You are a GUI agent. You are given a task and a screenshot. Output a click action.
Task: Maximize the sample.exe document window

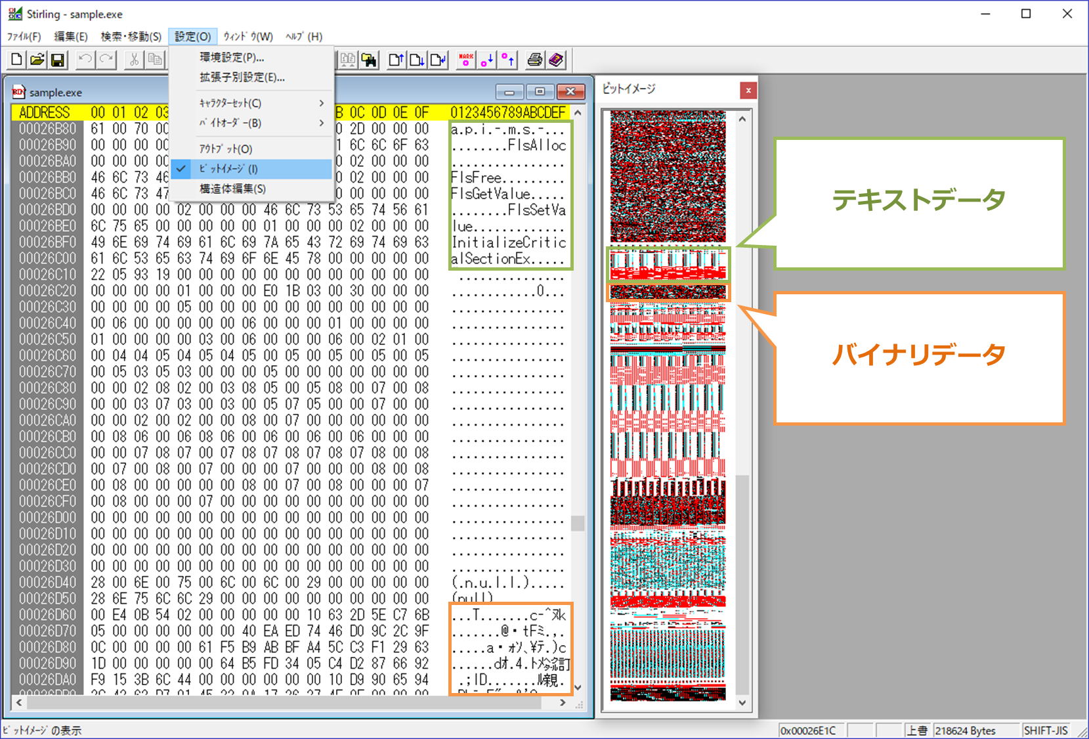click(540, 92)
